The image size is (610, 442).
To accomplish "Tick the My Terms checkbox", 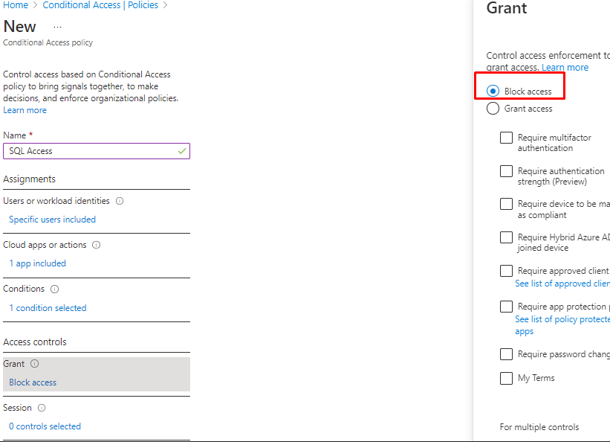I will point(506,378).
